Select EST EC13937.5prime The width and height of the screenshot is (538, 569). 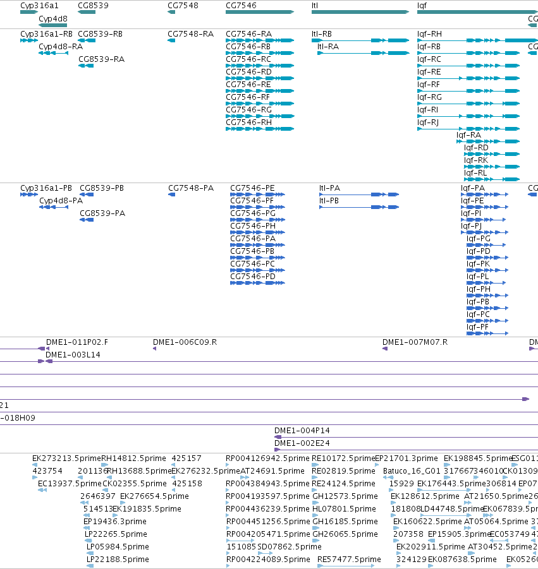coord(70,484)
